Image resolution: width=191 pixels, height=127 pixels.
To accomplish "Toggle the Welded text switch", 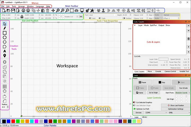I will pyautogui.click(x=124, y=18).
